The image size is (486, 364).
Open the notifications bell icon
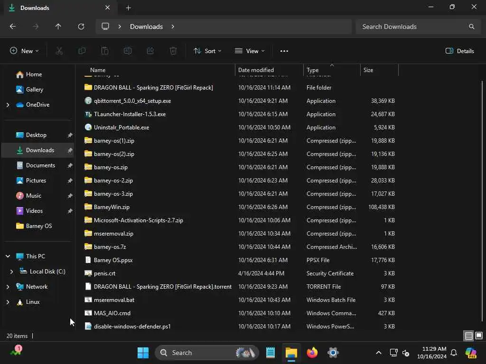point(454,353)
